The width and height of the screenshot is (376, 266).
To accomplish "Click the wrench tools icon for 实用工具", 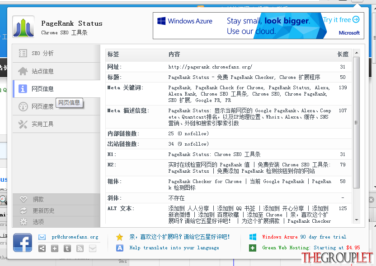I will 23,124.
